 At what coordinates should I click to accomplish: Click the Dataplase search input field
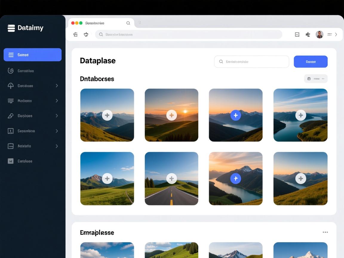point(251,62)
